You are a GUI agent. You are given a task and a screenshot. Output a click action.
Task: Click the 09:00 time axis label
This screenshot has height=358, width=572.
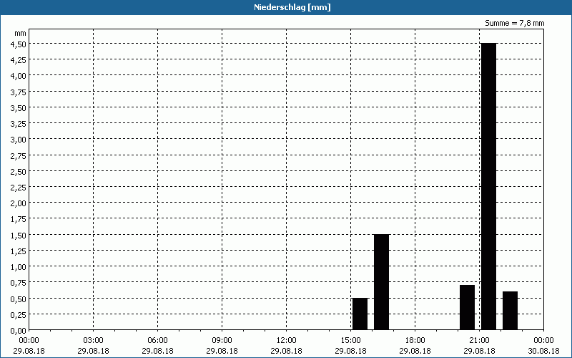tap(222, 341)
